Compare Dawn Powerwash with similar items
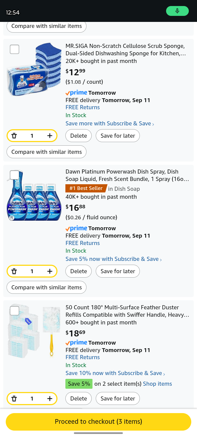Viewport: 197px width, 438px height. [x=47, y=287]
